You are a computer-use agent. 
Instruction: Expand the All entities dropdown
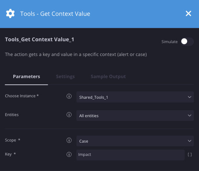click(x=135, y=115)
